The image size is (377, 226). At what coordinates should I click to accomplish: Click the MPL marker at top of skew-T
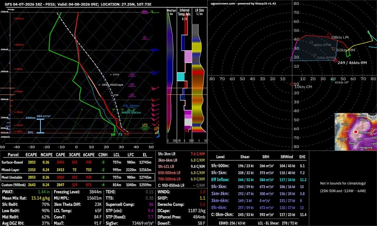click(x=145, y=11)
